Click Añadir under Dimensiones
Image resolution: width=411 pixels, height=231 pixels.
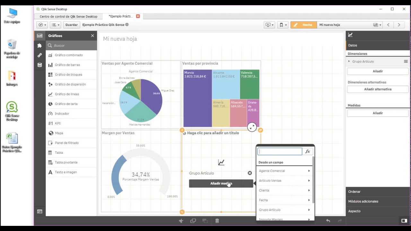pos(378,71)
